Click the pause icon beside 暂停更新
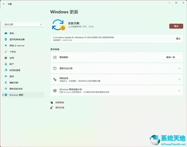The height and width of the screenshot is (147, 187). tap(55, 57)
